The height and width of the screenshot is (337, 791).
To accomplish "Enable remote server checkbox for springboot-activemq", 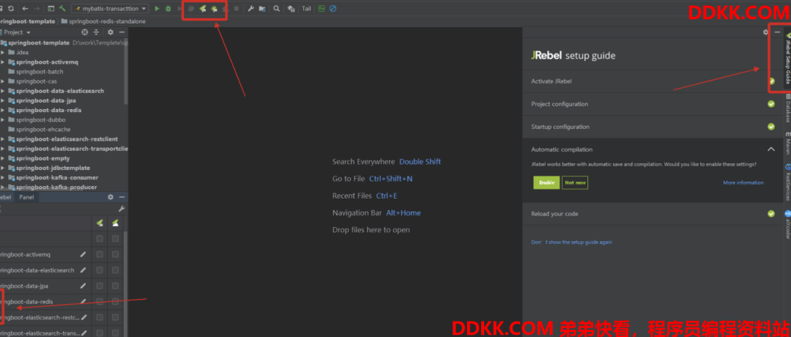I will click(x=116, y=254).
